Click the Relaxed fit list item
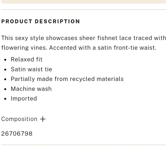166x166 pixels. tap(27, 60)
